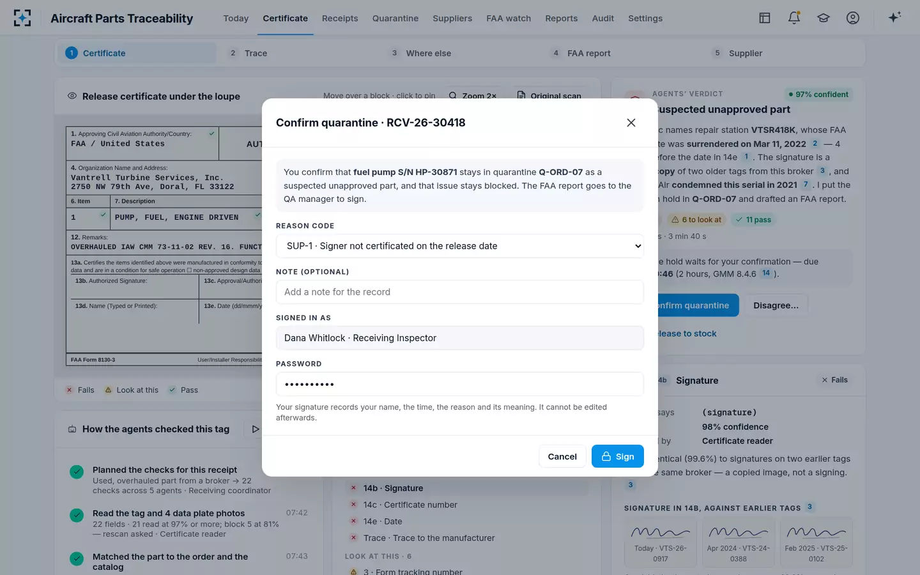920x575 pixels.
Task: Open the notifications bell
Action: (794, 18)
